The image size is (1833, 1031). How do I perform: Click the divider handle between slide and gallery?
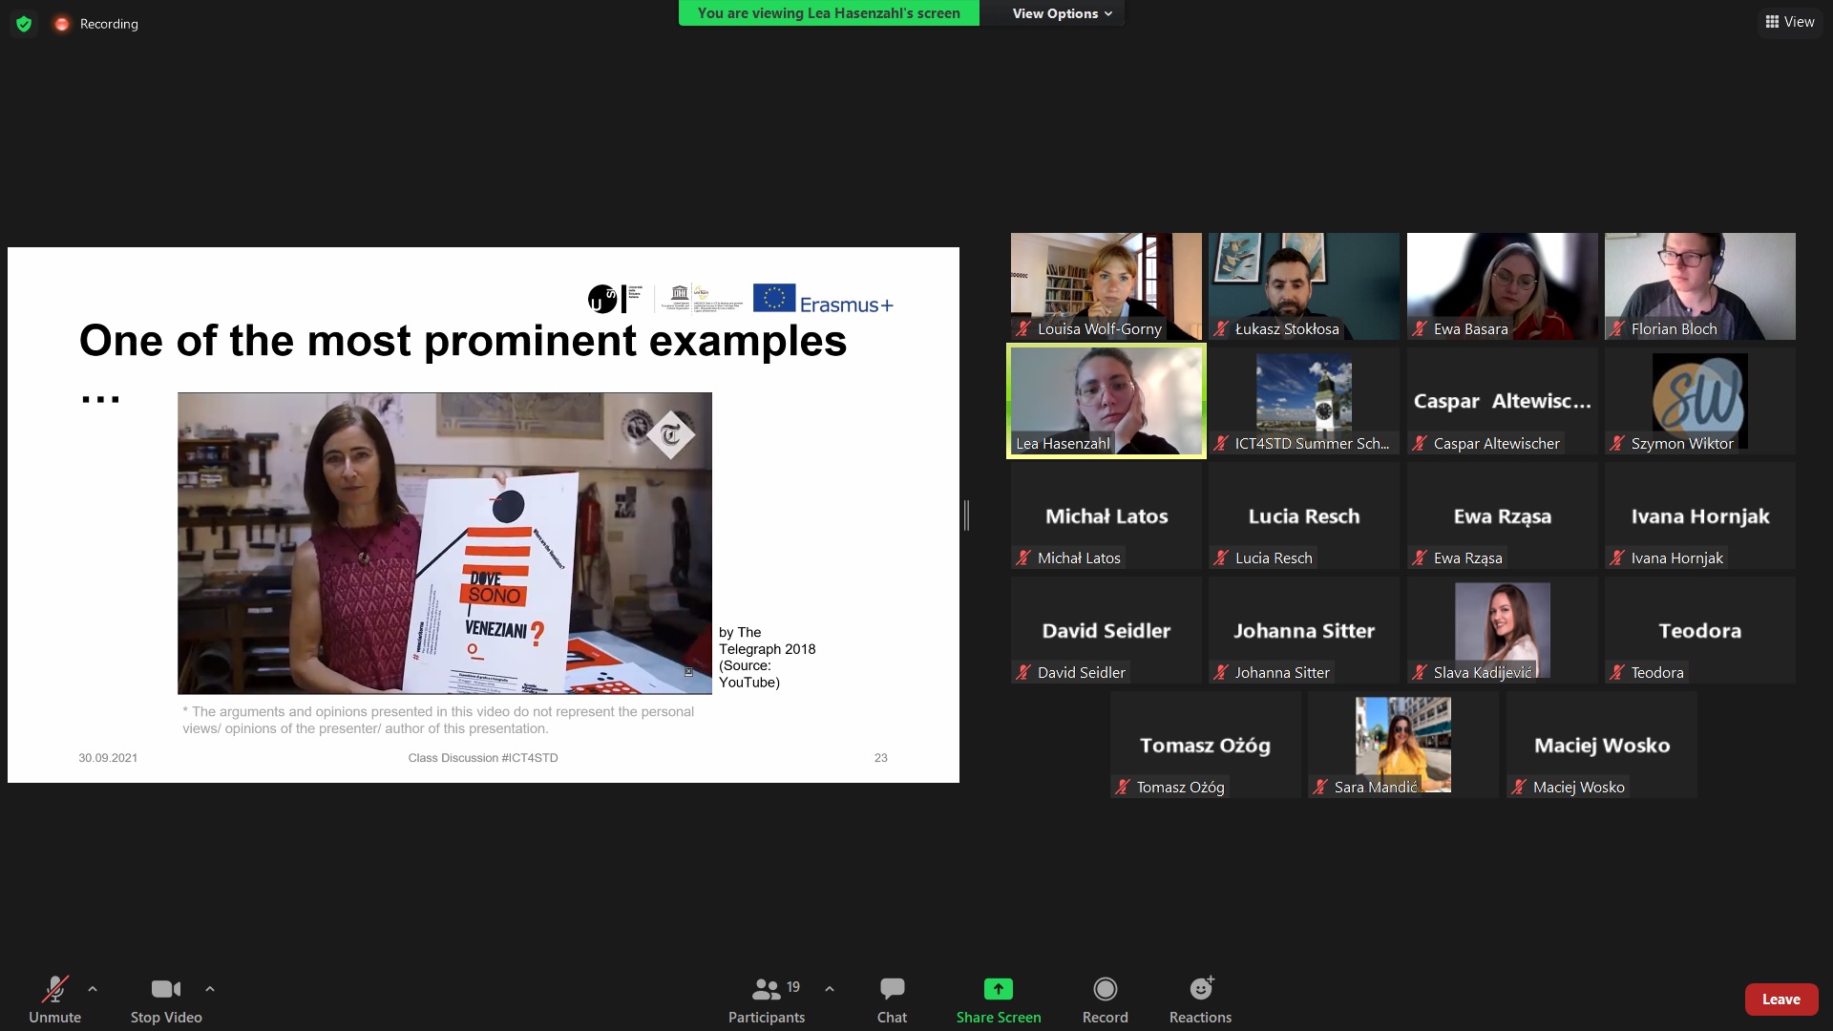[x=966, y=515]
